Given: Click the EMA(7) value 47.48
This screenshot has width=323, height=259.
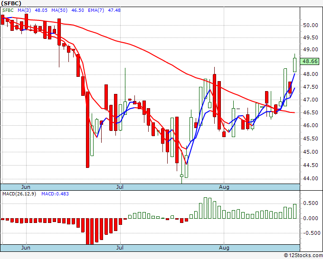Looking at the screenshot, I should pyautogui.click(x=114, y=10).
